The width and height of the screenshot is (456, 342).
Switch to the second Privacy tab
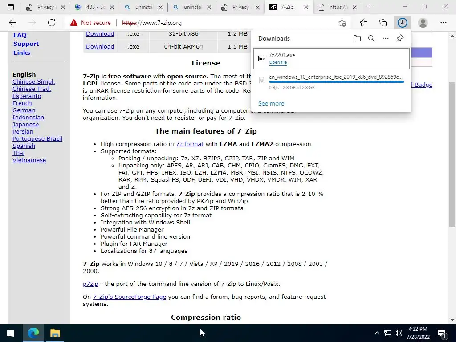click(240, 7)
